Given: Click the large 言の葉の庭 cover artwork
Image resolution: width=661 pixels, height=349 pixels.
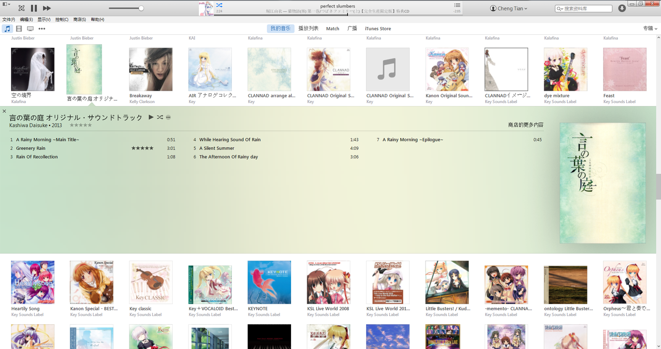Looking at the screenshot, I should pyautogui.click(x=603, y=183).
